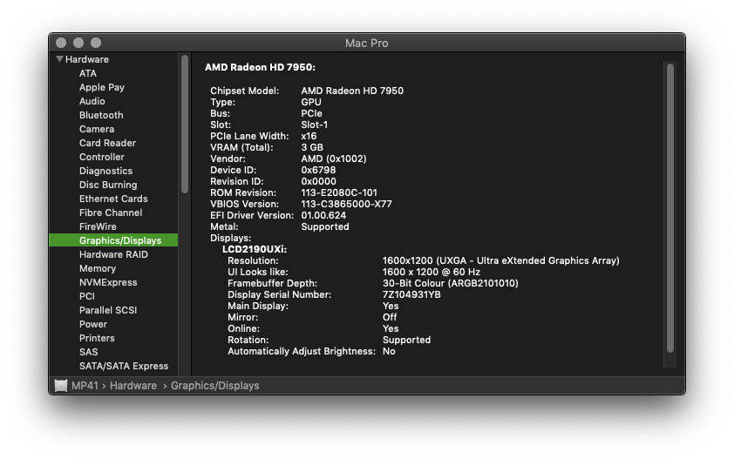
Task: Click the EFI Driver Version value 01.00.624
Action: tap(323, 215)
